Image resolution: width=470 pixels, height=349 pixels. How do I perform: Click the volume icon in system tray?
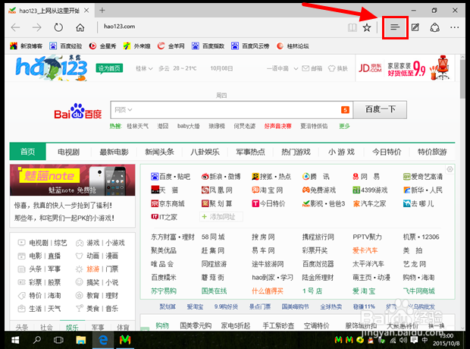[403, 340]
